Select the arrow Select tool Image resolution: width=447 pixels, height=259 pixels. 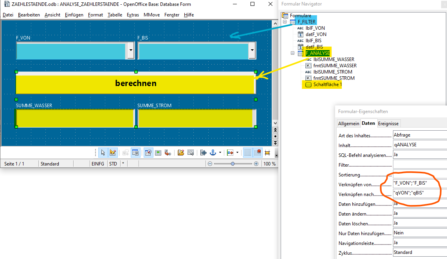103,153
